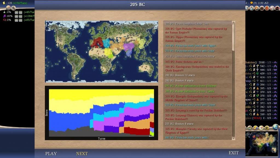This screenshot has width=280, height=158.
Task: Click the small square icon inside the minimap
Action: pos(274,150)
